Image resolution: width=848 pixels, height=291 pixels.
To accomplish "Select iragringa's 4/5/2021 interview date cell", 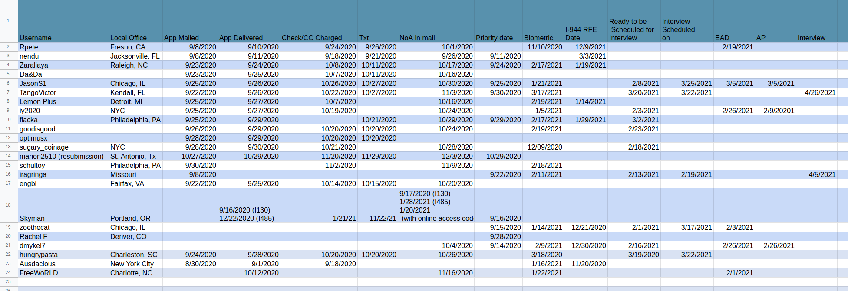I will coord(817,174).
